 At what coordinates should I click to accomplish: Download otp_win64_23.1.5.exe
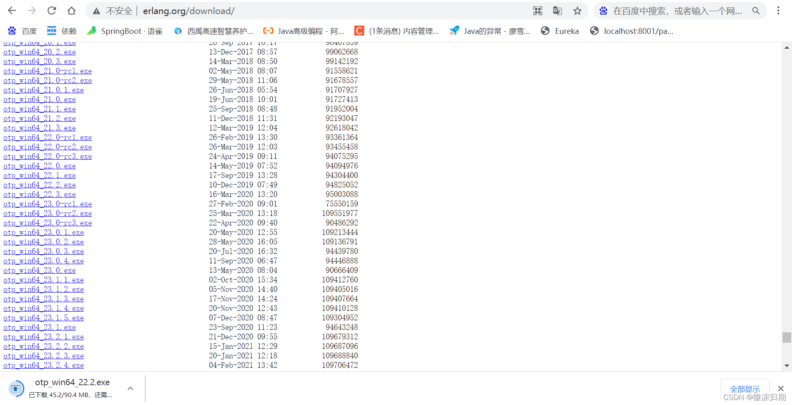tap(43, 318)
